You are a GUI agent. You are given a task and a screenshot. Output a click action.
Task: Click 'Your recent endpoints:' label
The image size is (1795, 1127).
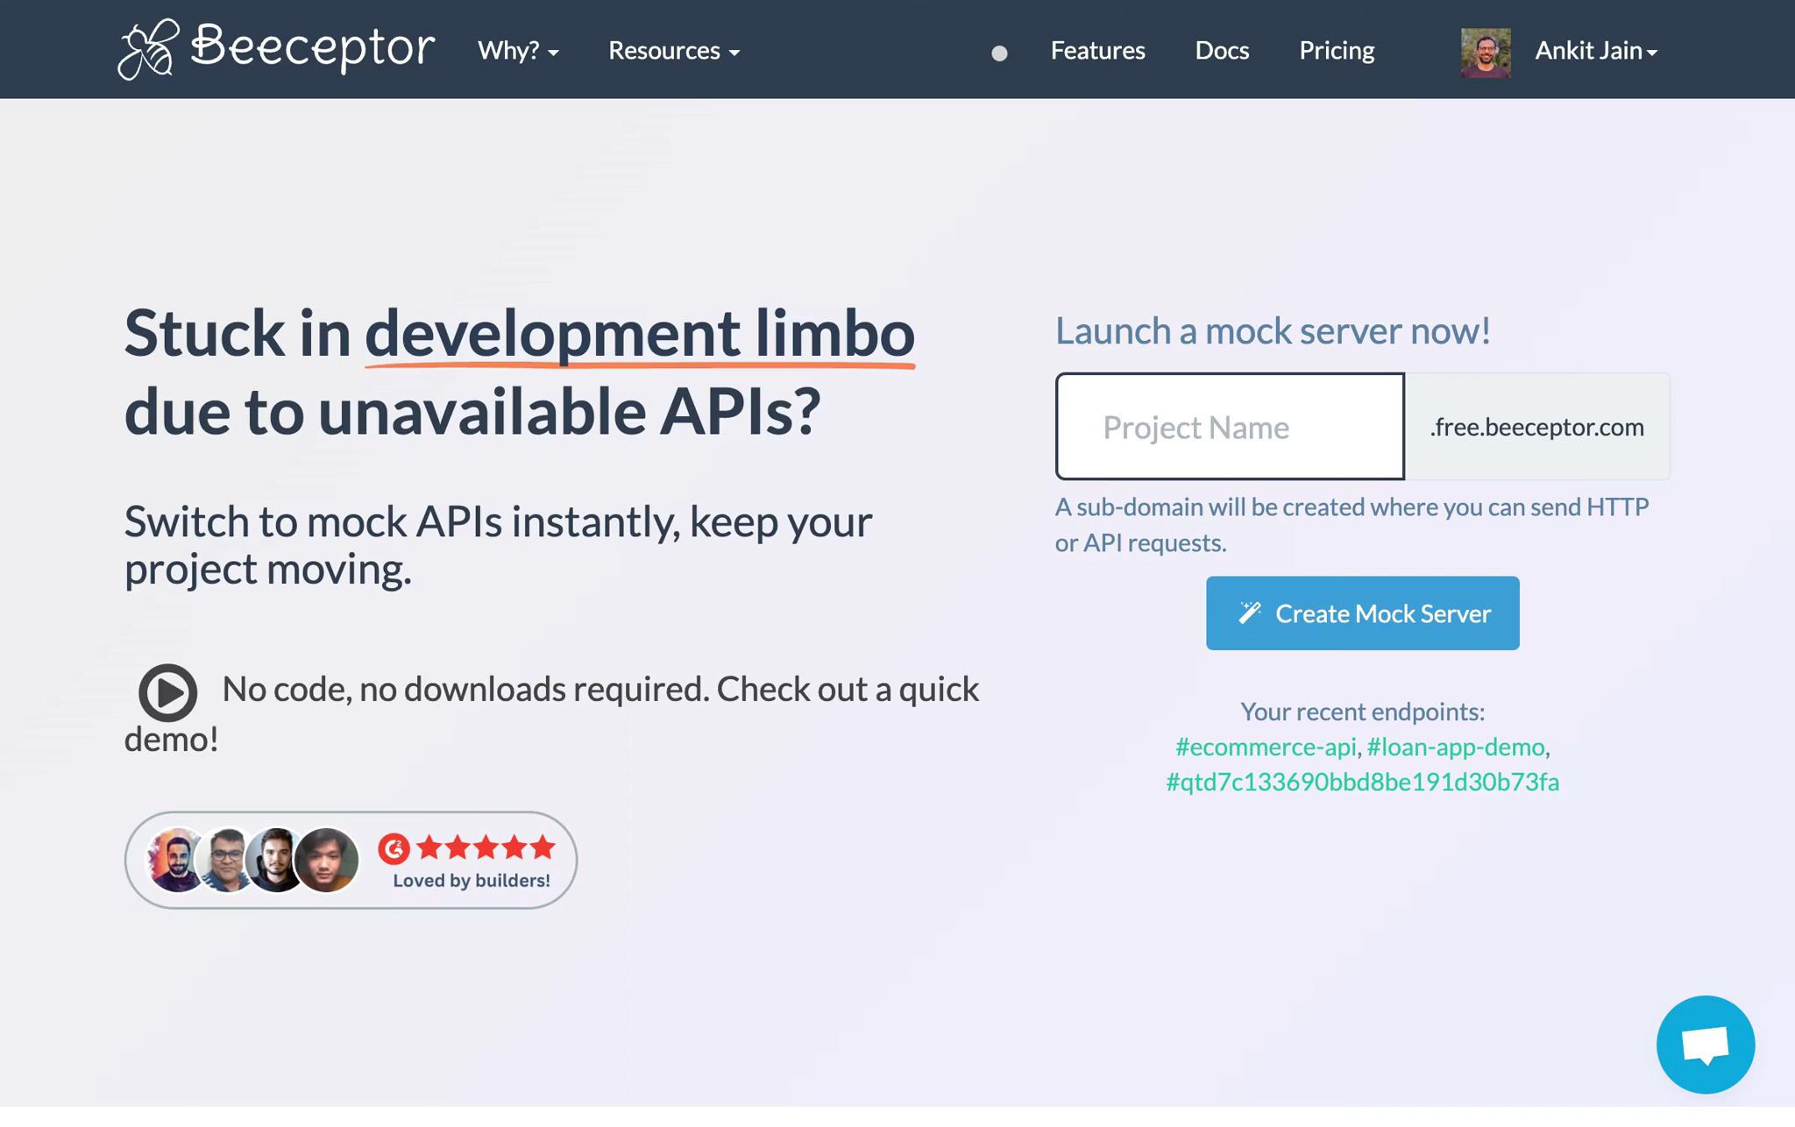[1362, 712]
